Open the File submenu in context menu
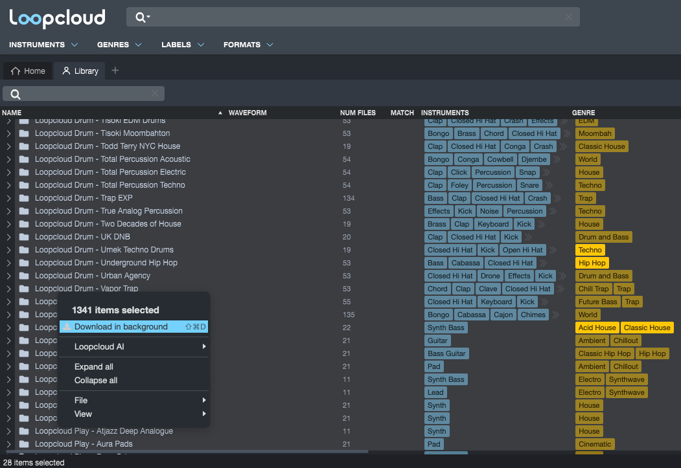Screen dimensions: 681x468 [x=133, y=400]
